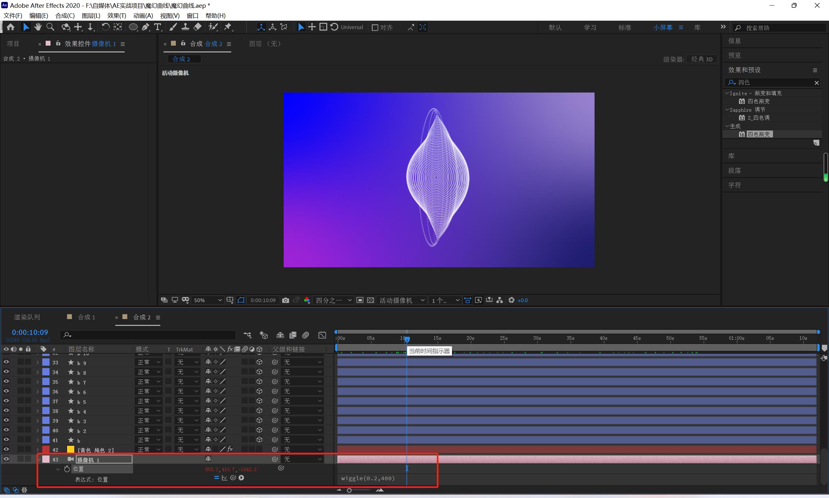
Task: Select the Hand tool
Action: [x=38, y=27]
